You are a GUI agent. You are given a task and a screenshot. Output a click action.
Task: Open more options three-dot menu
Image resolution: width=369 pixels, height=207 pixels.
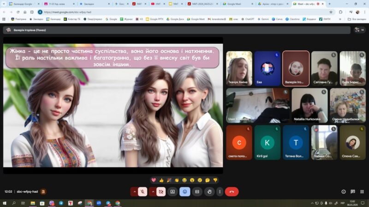click(220, 192)
